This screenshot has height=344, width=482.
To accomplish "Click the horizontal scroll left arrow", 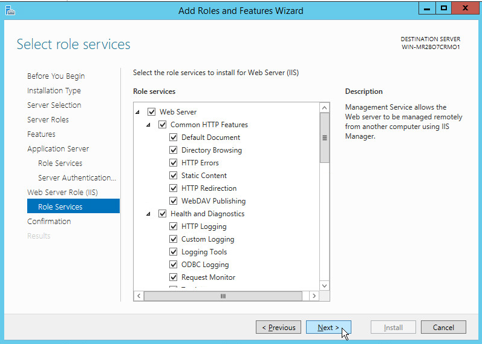I will pyautogui.click(x=138, y=296).
